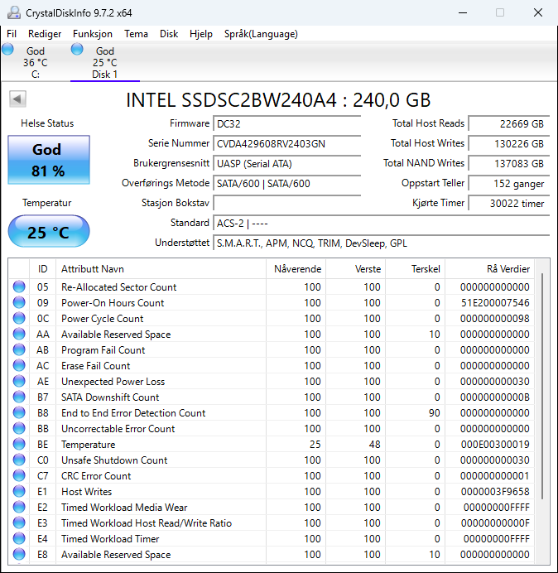This screenshot has width=558, height=573.
Task: Click the previous disk arrow button
Action: [x=17, y=99]
